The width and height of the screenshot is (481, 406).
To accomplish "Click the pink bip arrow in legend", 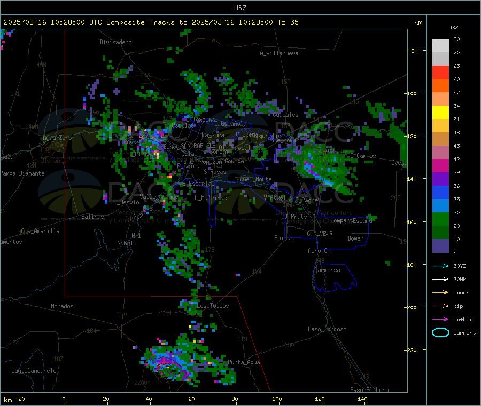I will coord(440,306).
